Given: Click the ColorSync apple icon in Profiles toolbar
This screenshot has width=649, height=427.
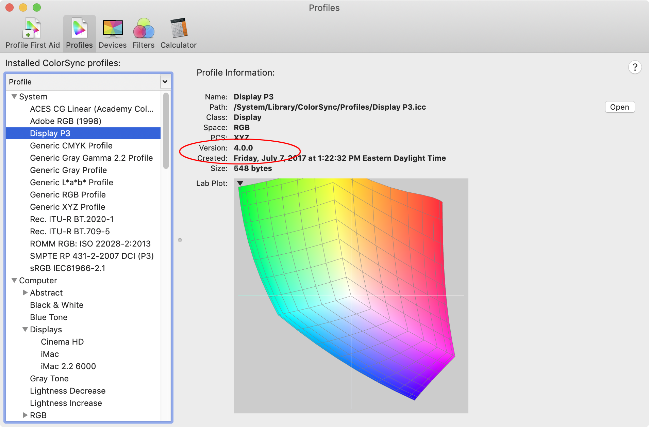Looking at the screenshot, I should pos(79,29).
